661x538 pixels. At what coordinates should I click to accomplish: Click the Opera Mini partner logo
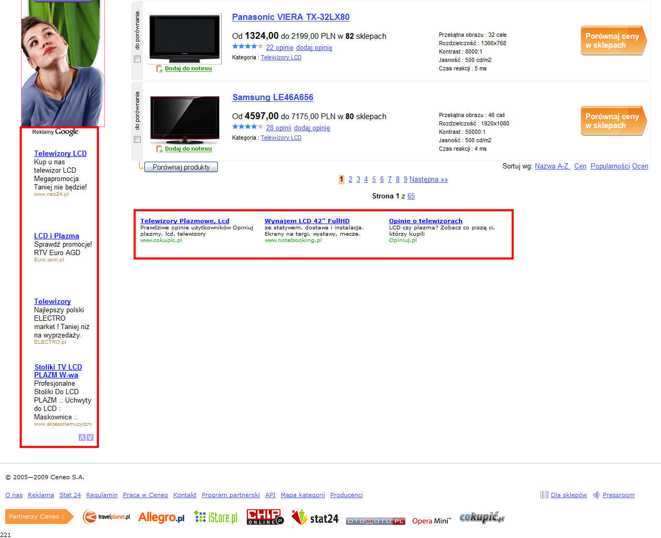(x=432, y=521)
